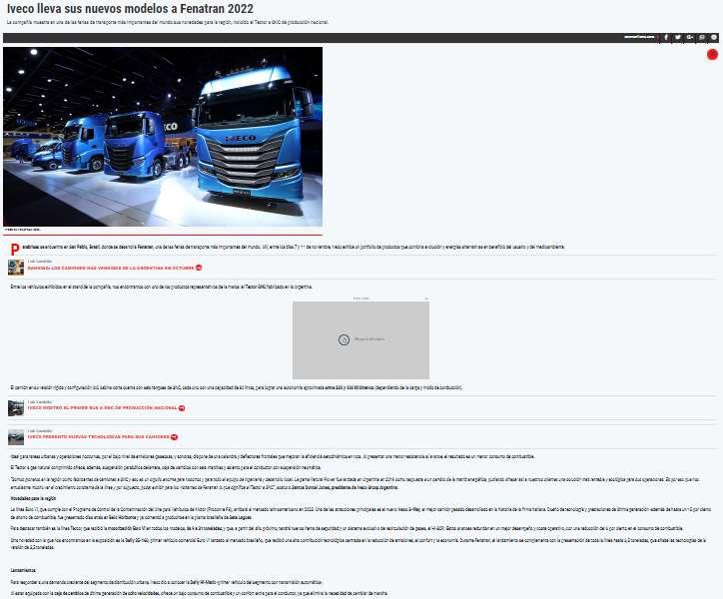Click the email share icon in dark bar
Screen dimensions: 723x599
click(702, 37)
